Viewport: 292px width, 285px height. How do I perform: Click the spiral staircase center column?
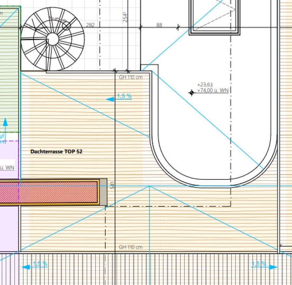tap(53, 40)
